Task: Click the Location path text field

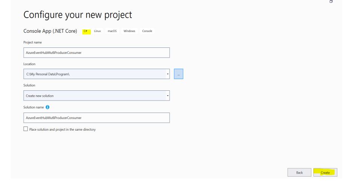Action: 93,74
